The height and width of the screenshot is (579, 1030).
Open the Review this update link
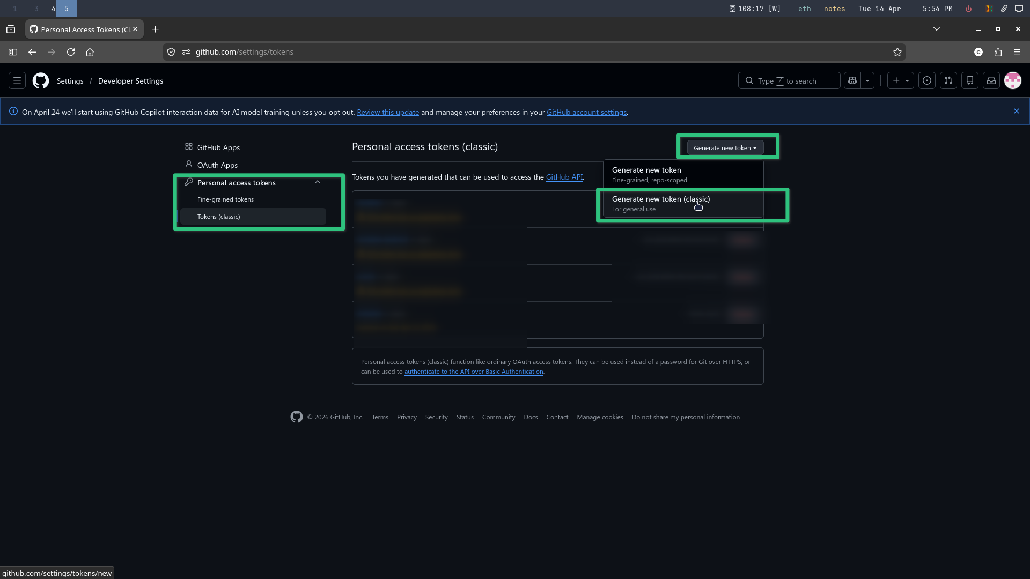tap(388, 112)
